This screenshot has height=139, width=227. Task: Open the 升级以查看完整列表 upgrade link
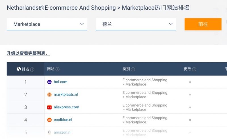28,53
